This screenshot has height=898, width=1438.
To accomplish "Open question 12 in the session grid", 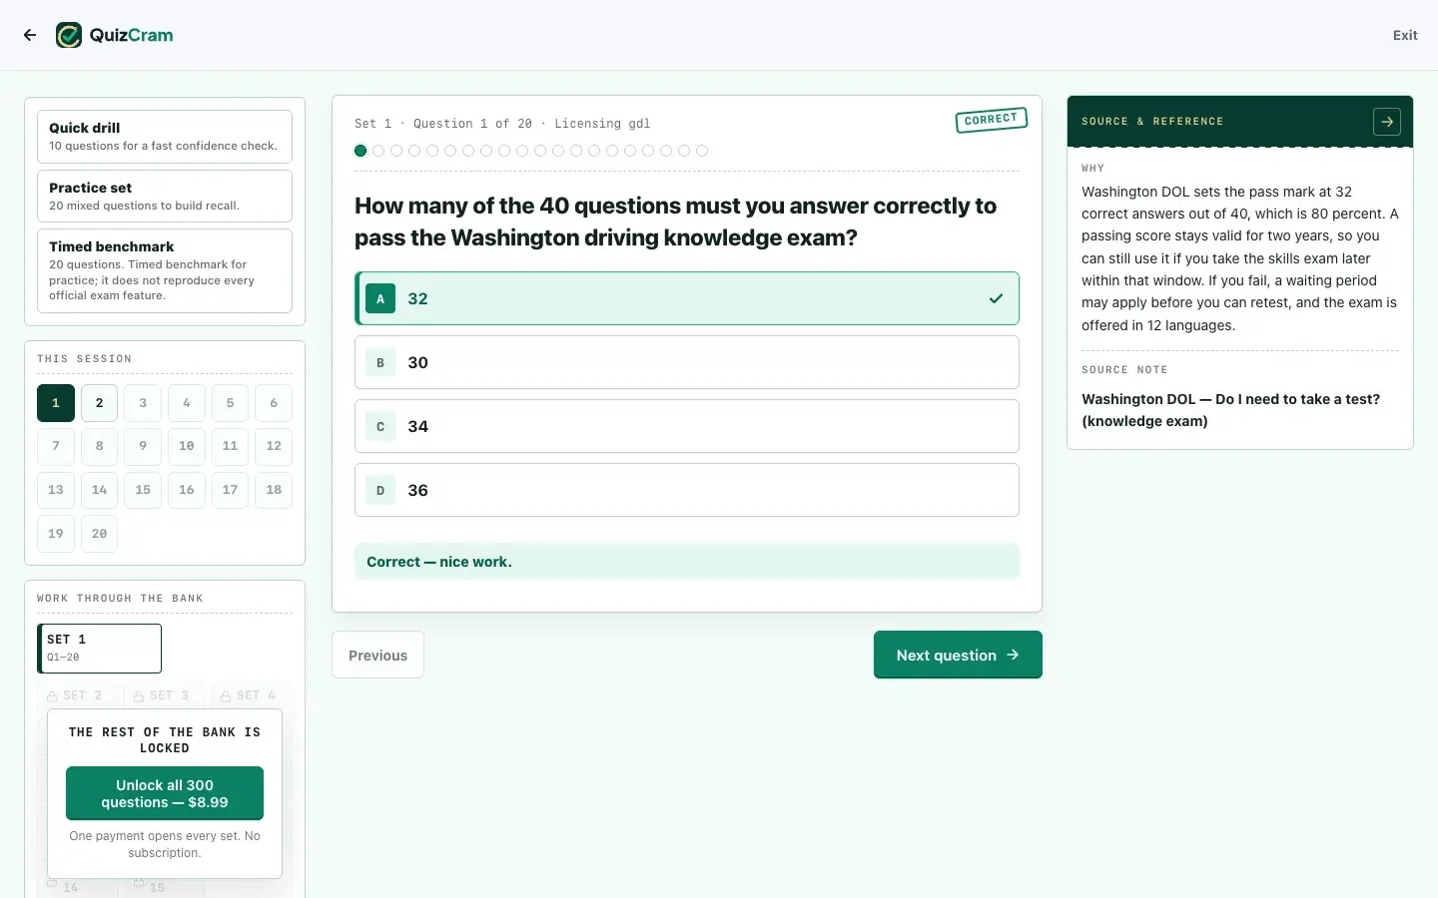I will 274,446.
